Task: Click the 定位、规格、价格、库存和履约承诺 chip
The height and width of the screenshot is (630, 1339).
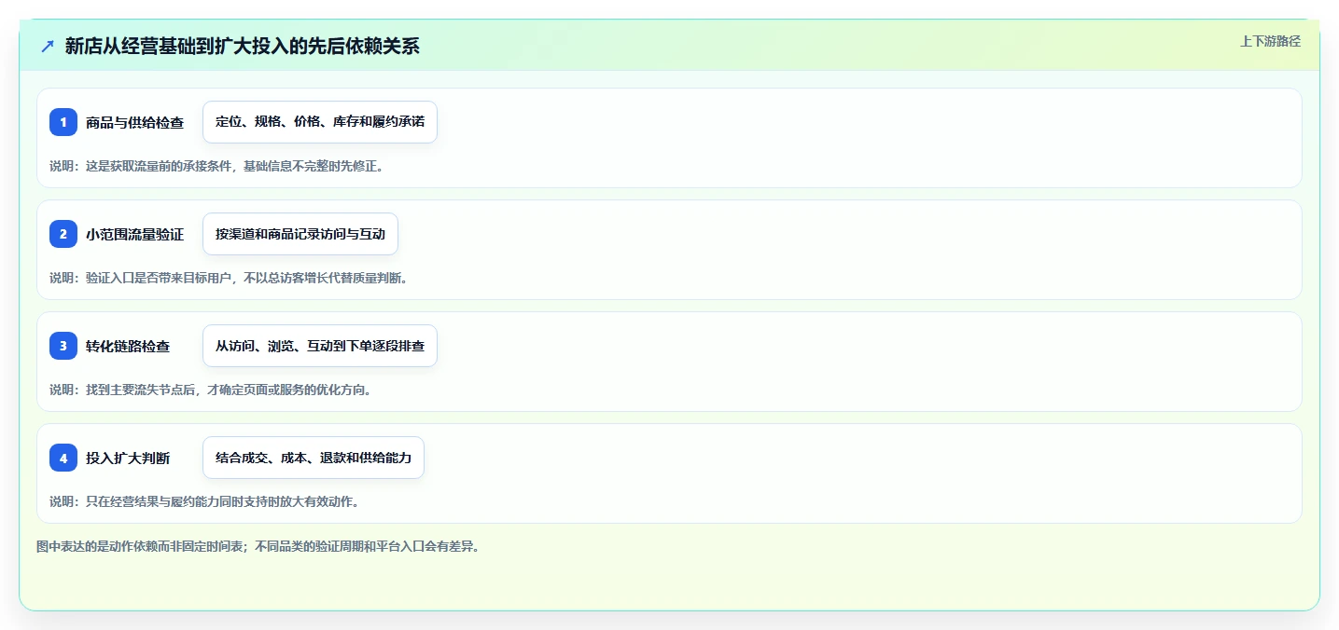Action: [320, 122]
